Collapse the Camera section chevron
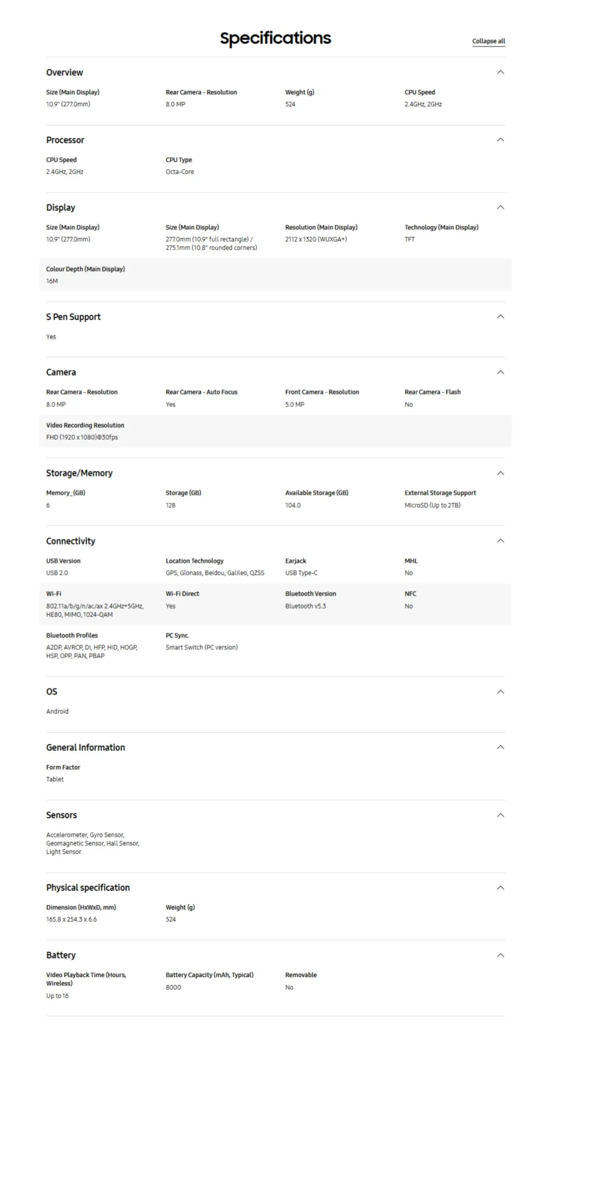The width and height of the screenshot is (598, 1197). 501,372
